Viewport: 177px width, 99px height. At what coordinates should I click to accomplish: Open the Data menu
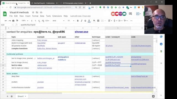click(42, 16)
